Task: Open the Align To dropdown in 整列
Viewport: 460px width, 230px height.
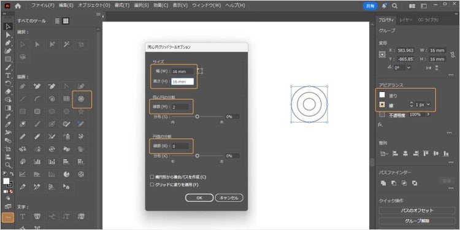Action: pos(383,153)
